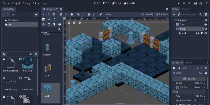Activate the Pan mode hand tool
Viewport: 210px width, 105px height.
click(x=72, y=14)
